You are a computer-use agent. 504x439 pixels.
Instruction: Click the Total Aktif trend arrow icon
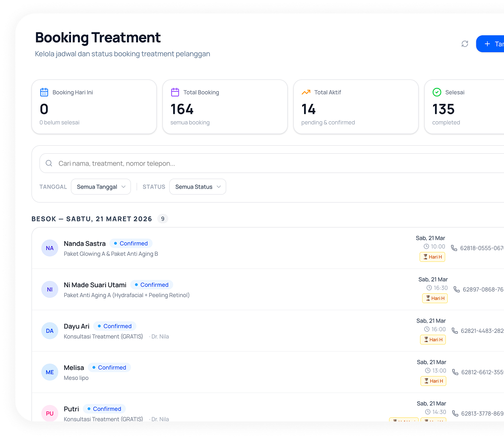(306, 92)
